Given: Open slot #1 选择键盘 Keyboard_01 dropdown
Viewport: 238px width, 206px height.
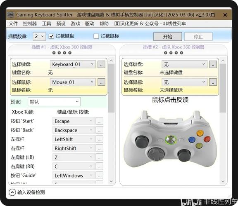Looking at the screenshot, I should click(x=73, y=64).
